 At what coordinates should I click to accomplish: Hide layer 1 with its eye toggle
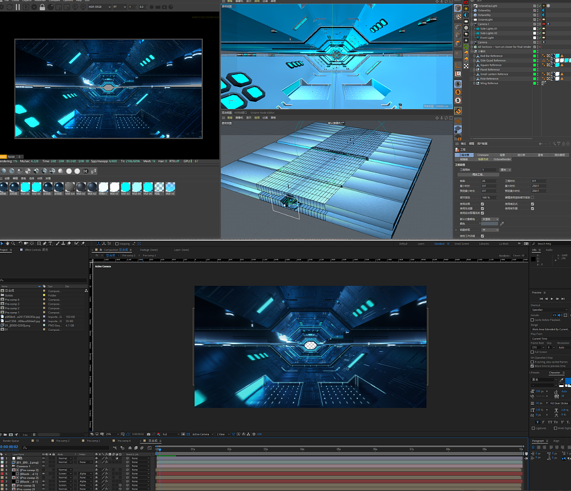tap(43, 458)
